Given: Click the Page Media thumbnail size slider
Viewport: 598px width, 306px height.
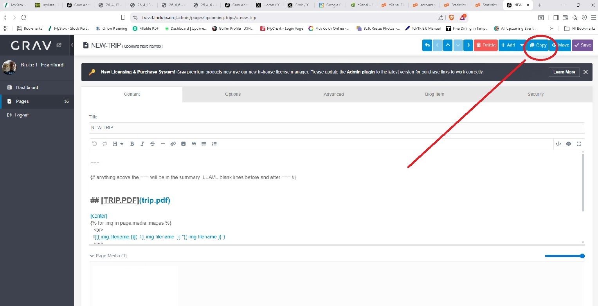Looking at the screenshot, I should [564, 256].
